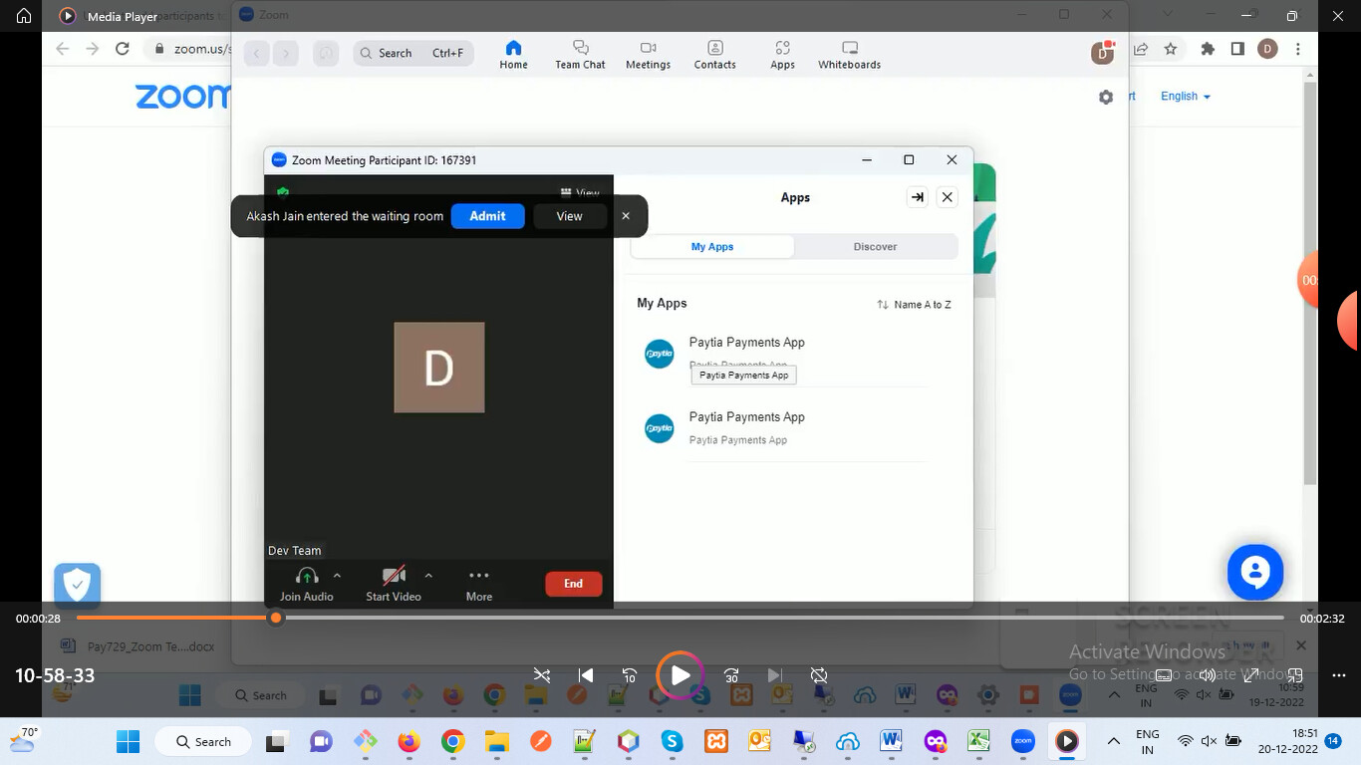
Task: Switch Media Player to full screen
Action: (1250, 675)
